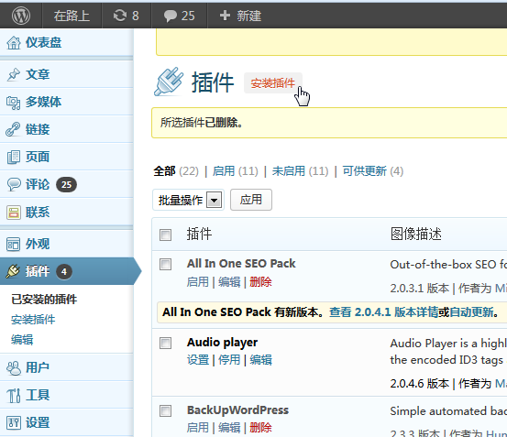Click the 联系 contact form icon

coord(14,213)
